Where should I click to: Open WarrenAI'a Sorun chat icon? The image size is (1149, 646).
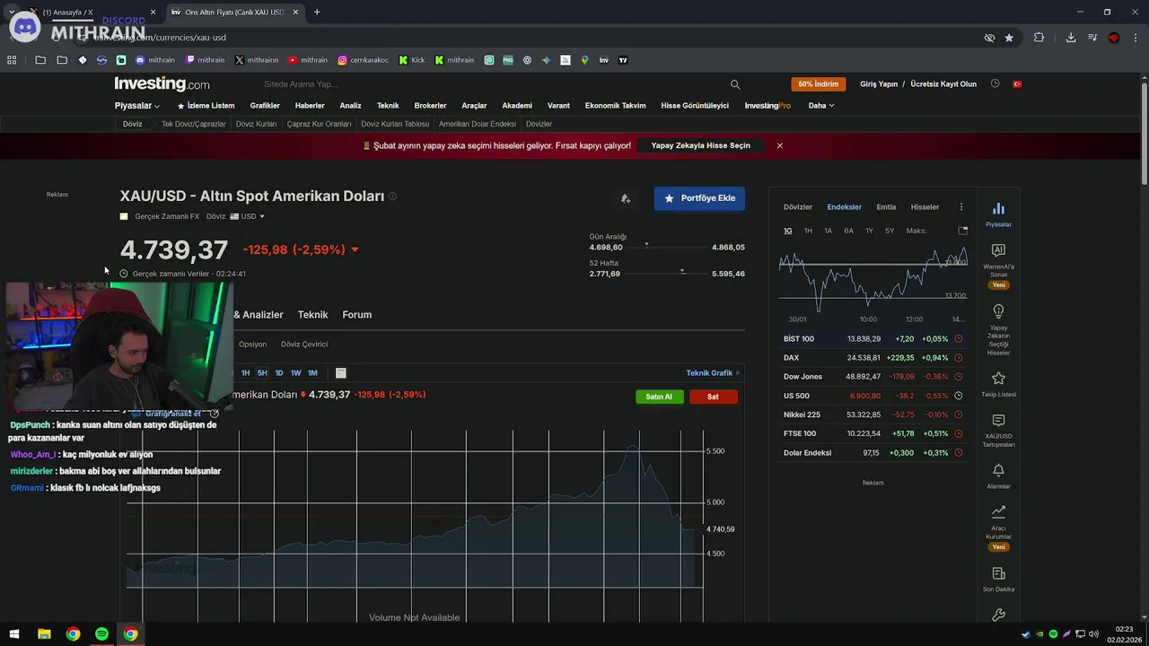tap(998, 250)
